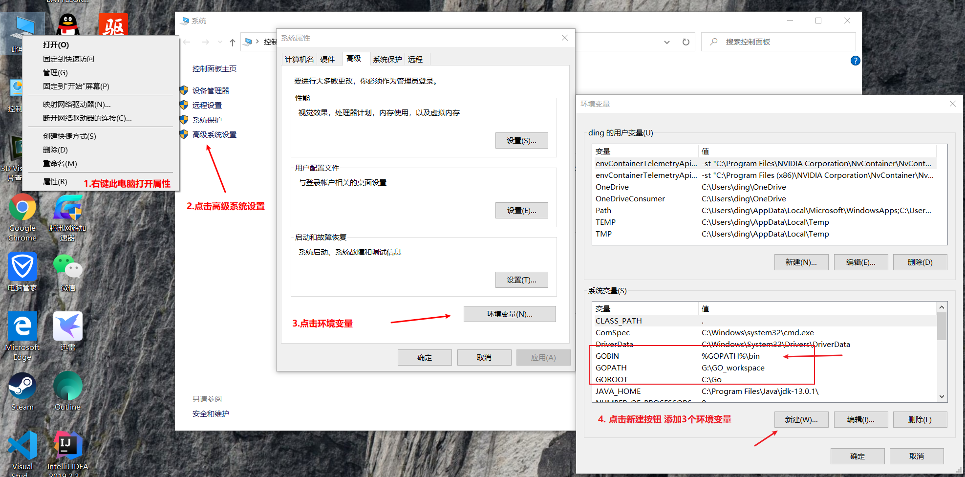Click the help question mark icon

click(855, 61)
